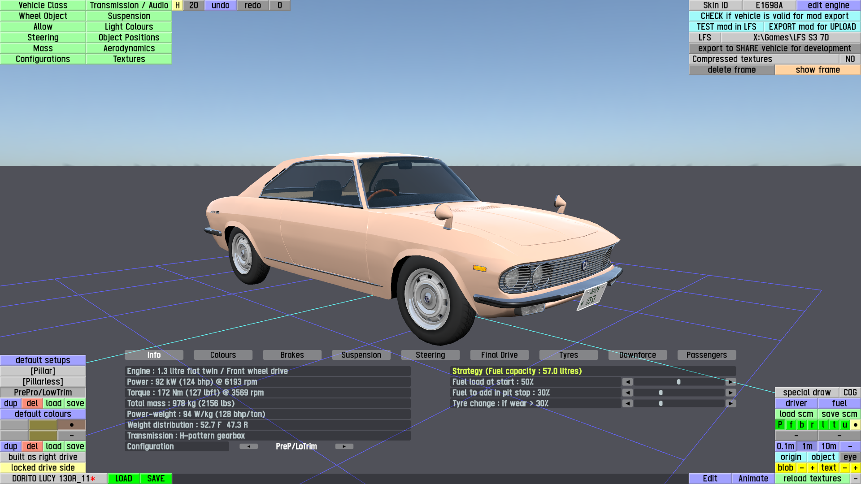Toggle the eye view mode
Image resolution: width=861 pixels, height=484 pixels.
coord(850,457)
